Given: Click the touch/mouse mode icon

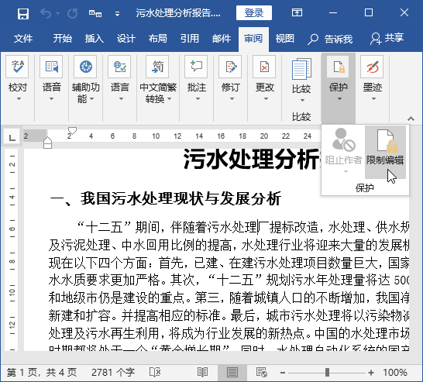Looking at the screenshot, I should [x=95, y=13].
